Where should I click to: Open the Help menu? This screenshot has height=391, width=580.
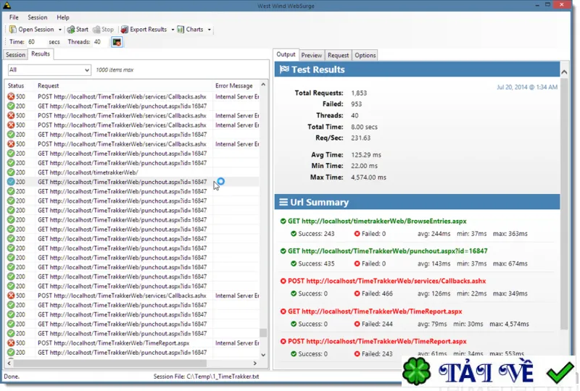63,17
